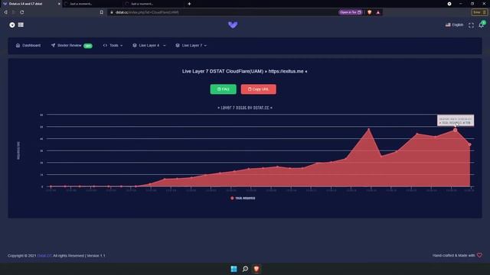Click the Error button in browser toolbar
Image resolution: width=490 pixels, height=275 pixels.
(479, 12)
